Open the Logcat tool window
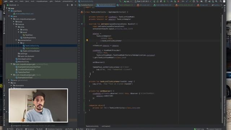 [x=91, y=129]
